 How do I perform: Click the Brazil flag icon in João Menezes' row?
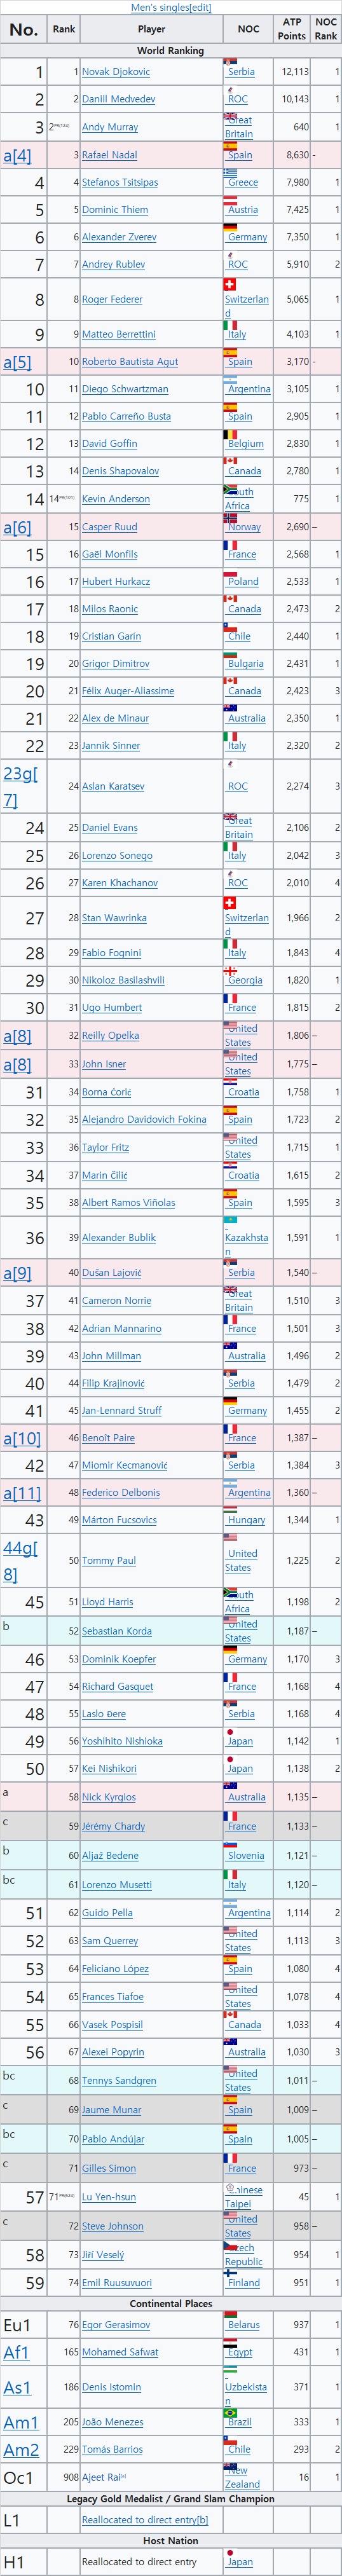(x=230, y=2413)
